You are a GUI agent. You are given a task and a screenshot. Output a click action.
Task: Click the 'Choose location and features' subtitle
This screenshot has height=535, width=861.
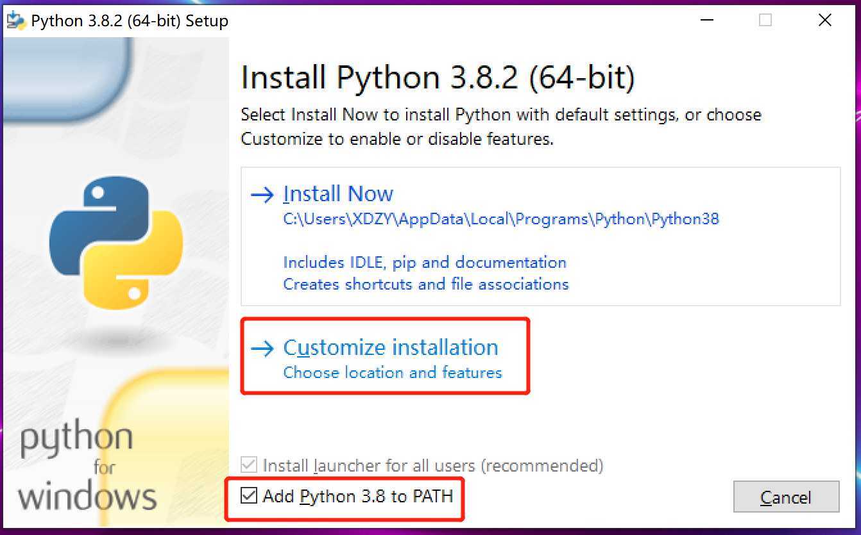[x=393, y=372]
